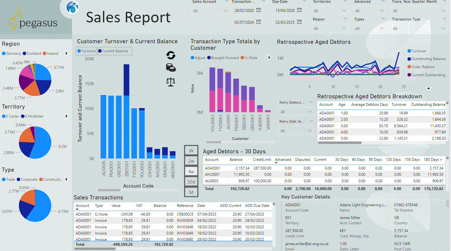451x251 pixels.
Task: Open Due Date start calendar picker
Action: pyautogui.click(x=299, y=10)
